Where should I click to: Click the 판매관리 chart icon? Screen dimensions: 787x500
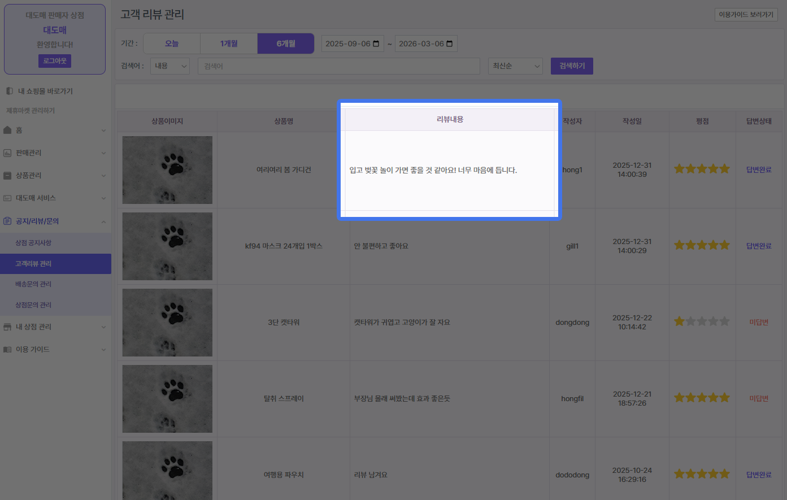(7, 153)
